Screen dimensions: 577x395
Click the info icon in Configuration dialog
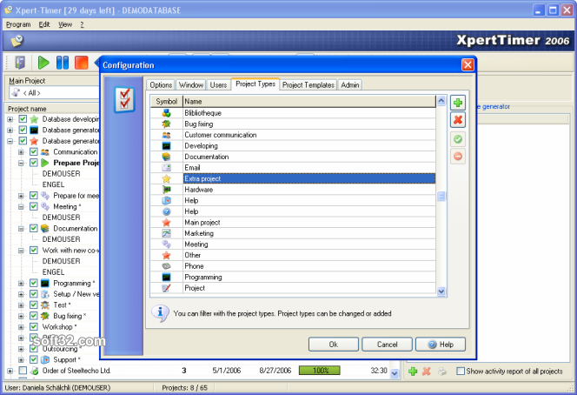[x=160, y=313]
